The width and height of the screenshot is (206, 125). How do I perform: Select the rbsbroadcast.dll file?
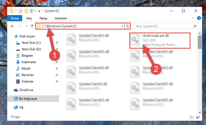[x=160, y=41]
